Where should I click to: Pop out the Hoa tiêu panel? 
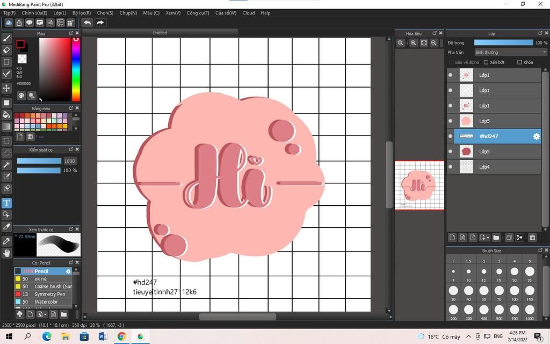click(x=435, y=33)
